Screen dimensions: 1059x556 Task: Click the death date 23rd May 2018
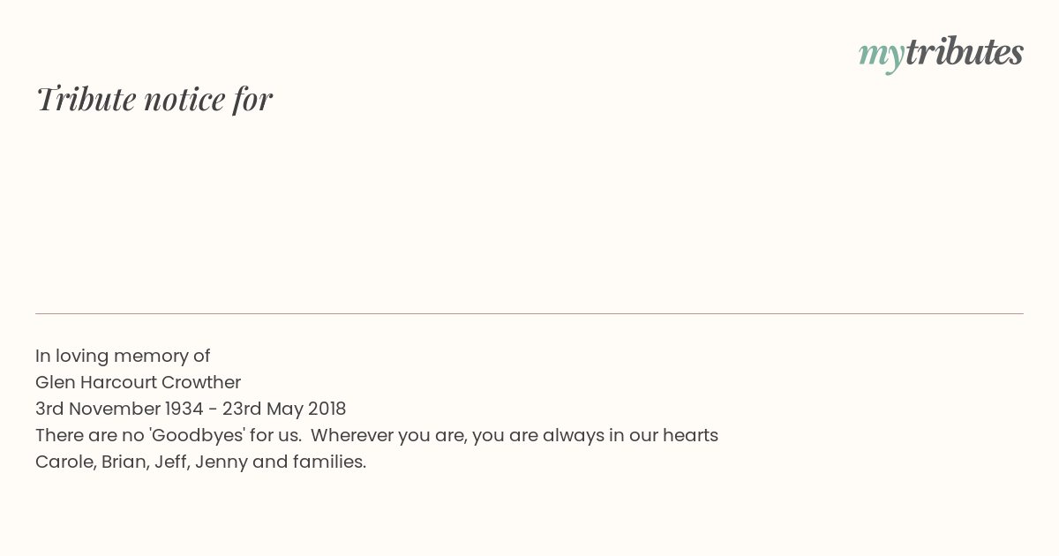284,409
